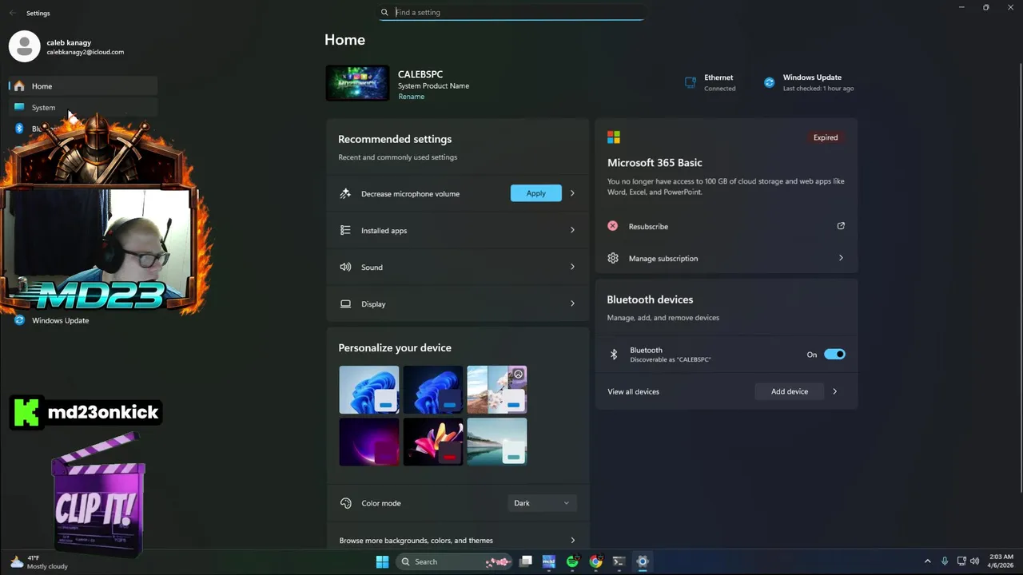1023x575 pixels.
Task: Open the Sound settings row chevron
Action: coord(572,267)
